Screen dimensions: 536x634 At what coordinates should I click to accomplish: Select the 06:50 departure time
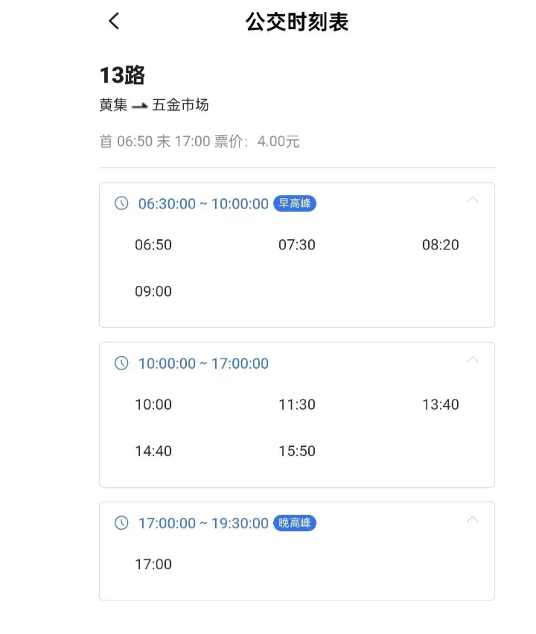tap(153, 244)
